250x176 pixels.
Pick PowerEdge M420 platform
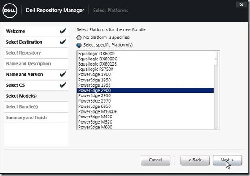(145, 117)
